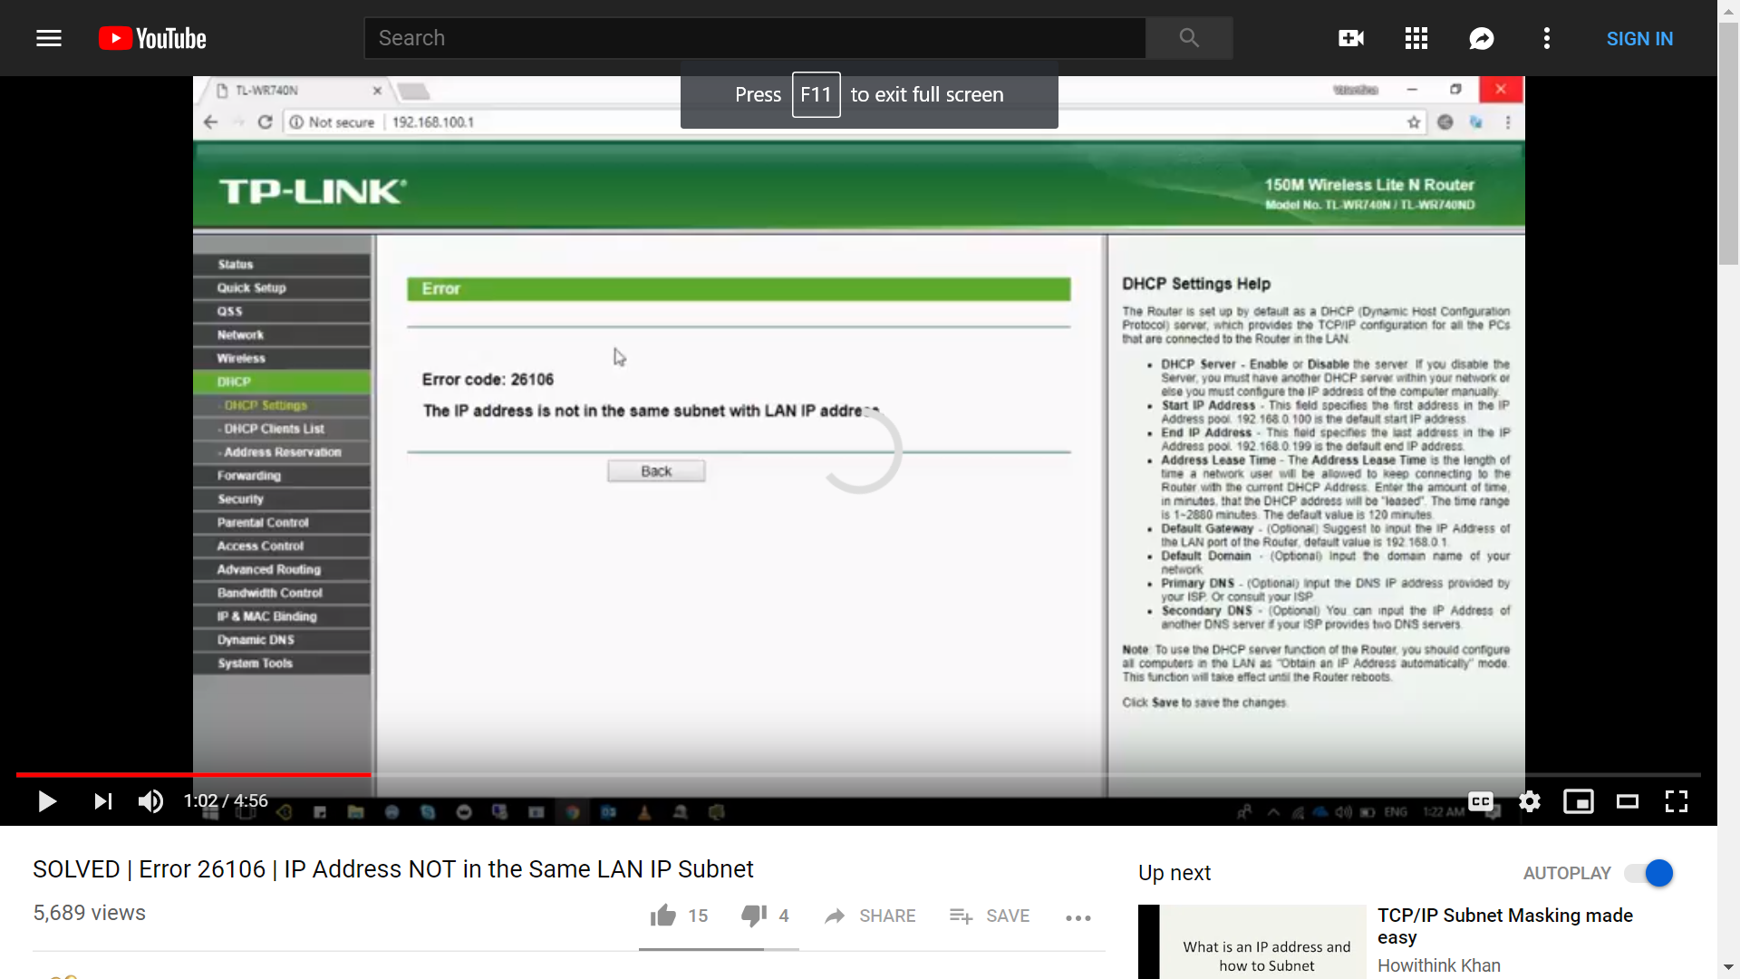Viewport: 1740px width, 979px height.
Task: Toggle closed captions on the player
Action: pos(1481,801)
